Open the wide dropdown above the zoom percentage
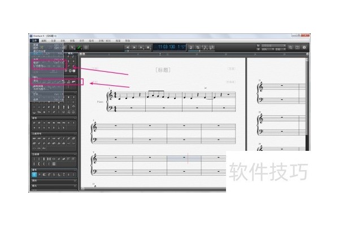This screenshot has height=226, width=339. [x=273, y=45]
